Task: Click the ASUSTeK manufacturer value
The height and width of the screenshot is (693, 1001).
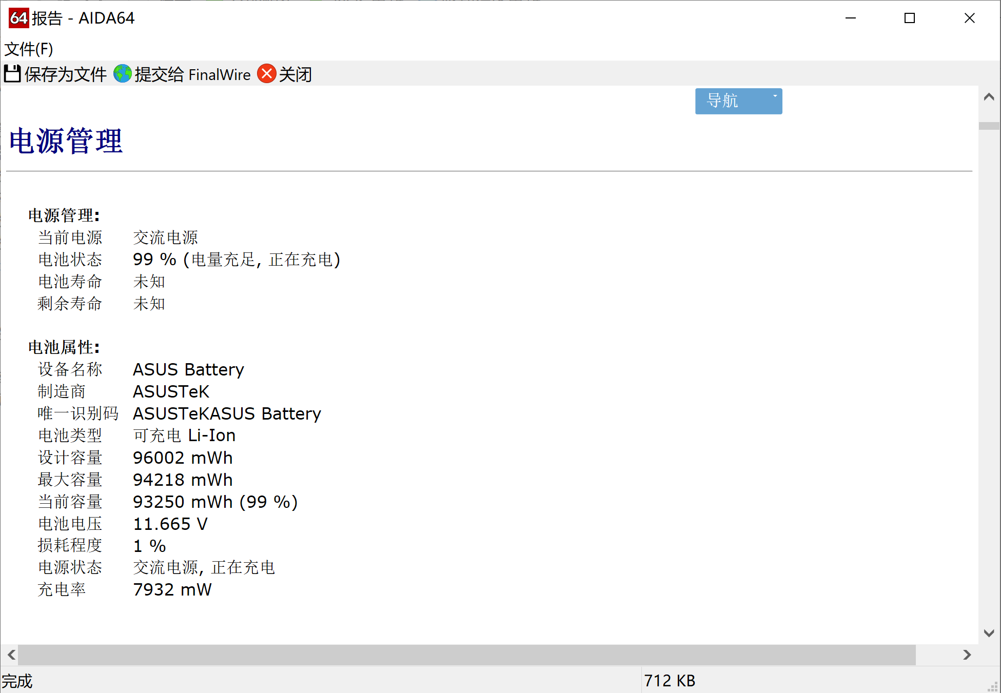Action: pos(171,391)
